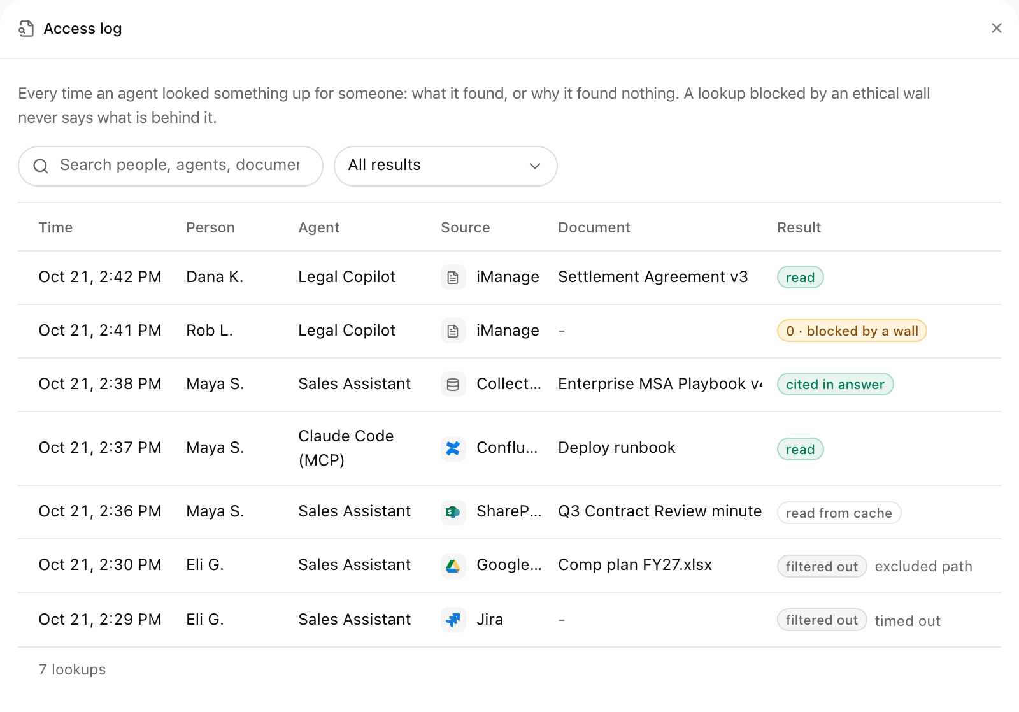The image size is (1019, 712).
Task: Click the Agent column header
Action: click(x=318, y=227)
